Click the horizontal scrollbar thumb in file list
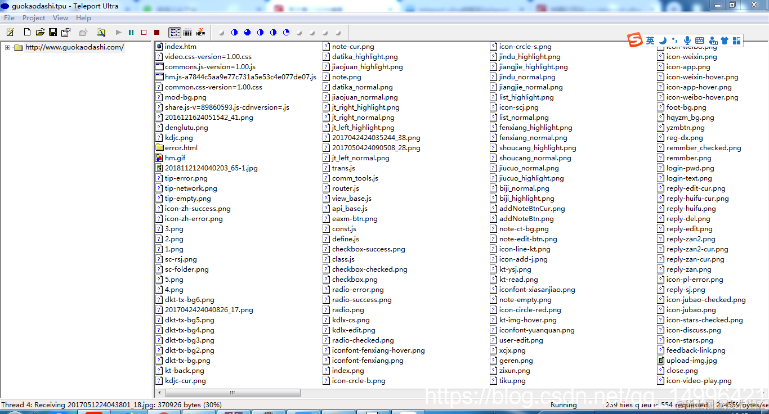This screenshot has width=769, height=414. [233, 393]
